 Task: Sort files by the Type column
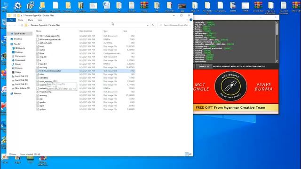tap(105, 31)
